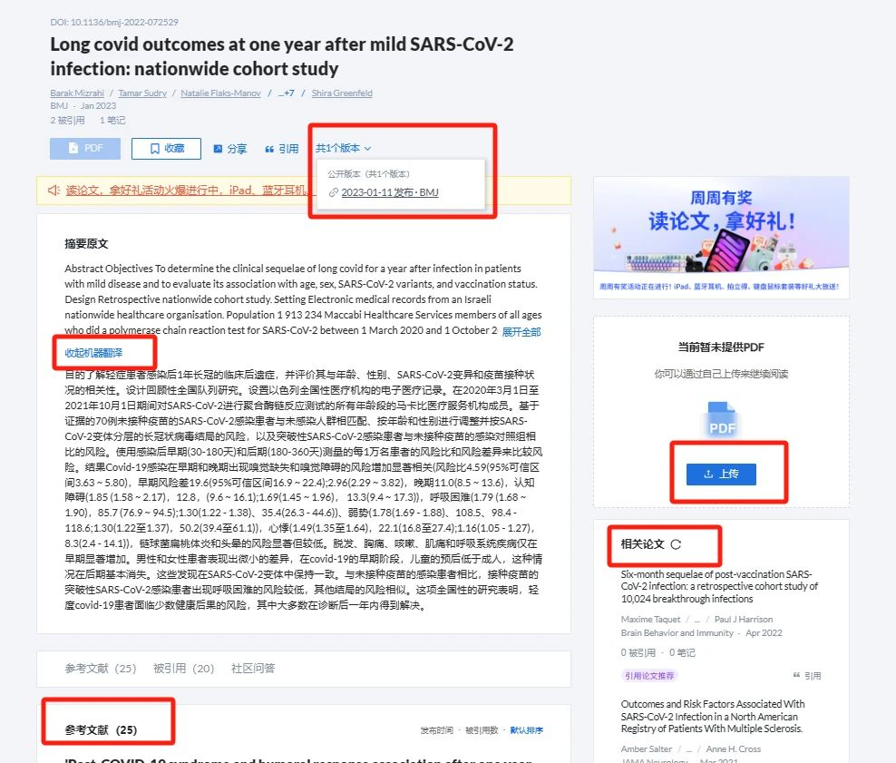Click the PDF button under the title
This screenshot has height=763, width=896.
pos(85,149)
